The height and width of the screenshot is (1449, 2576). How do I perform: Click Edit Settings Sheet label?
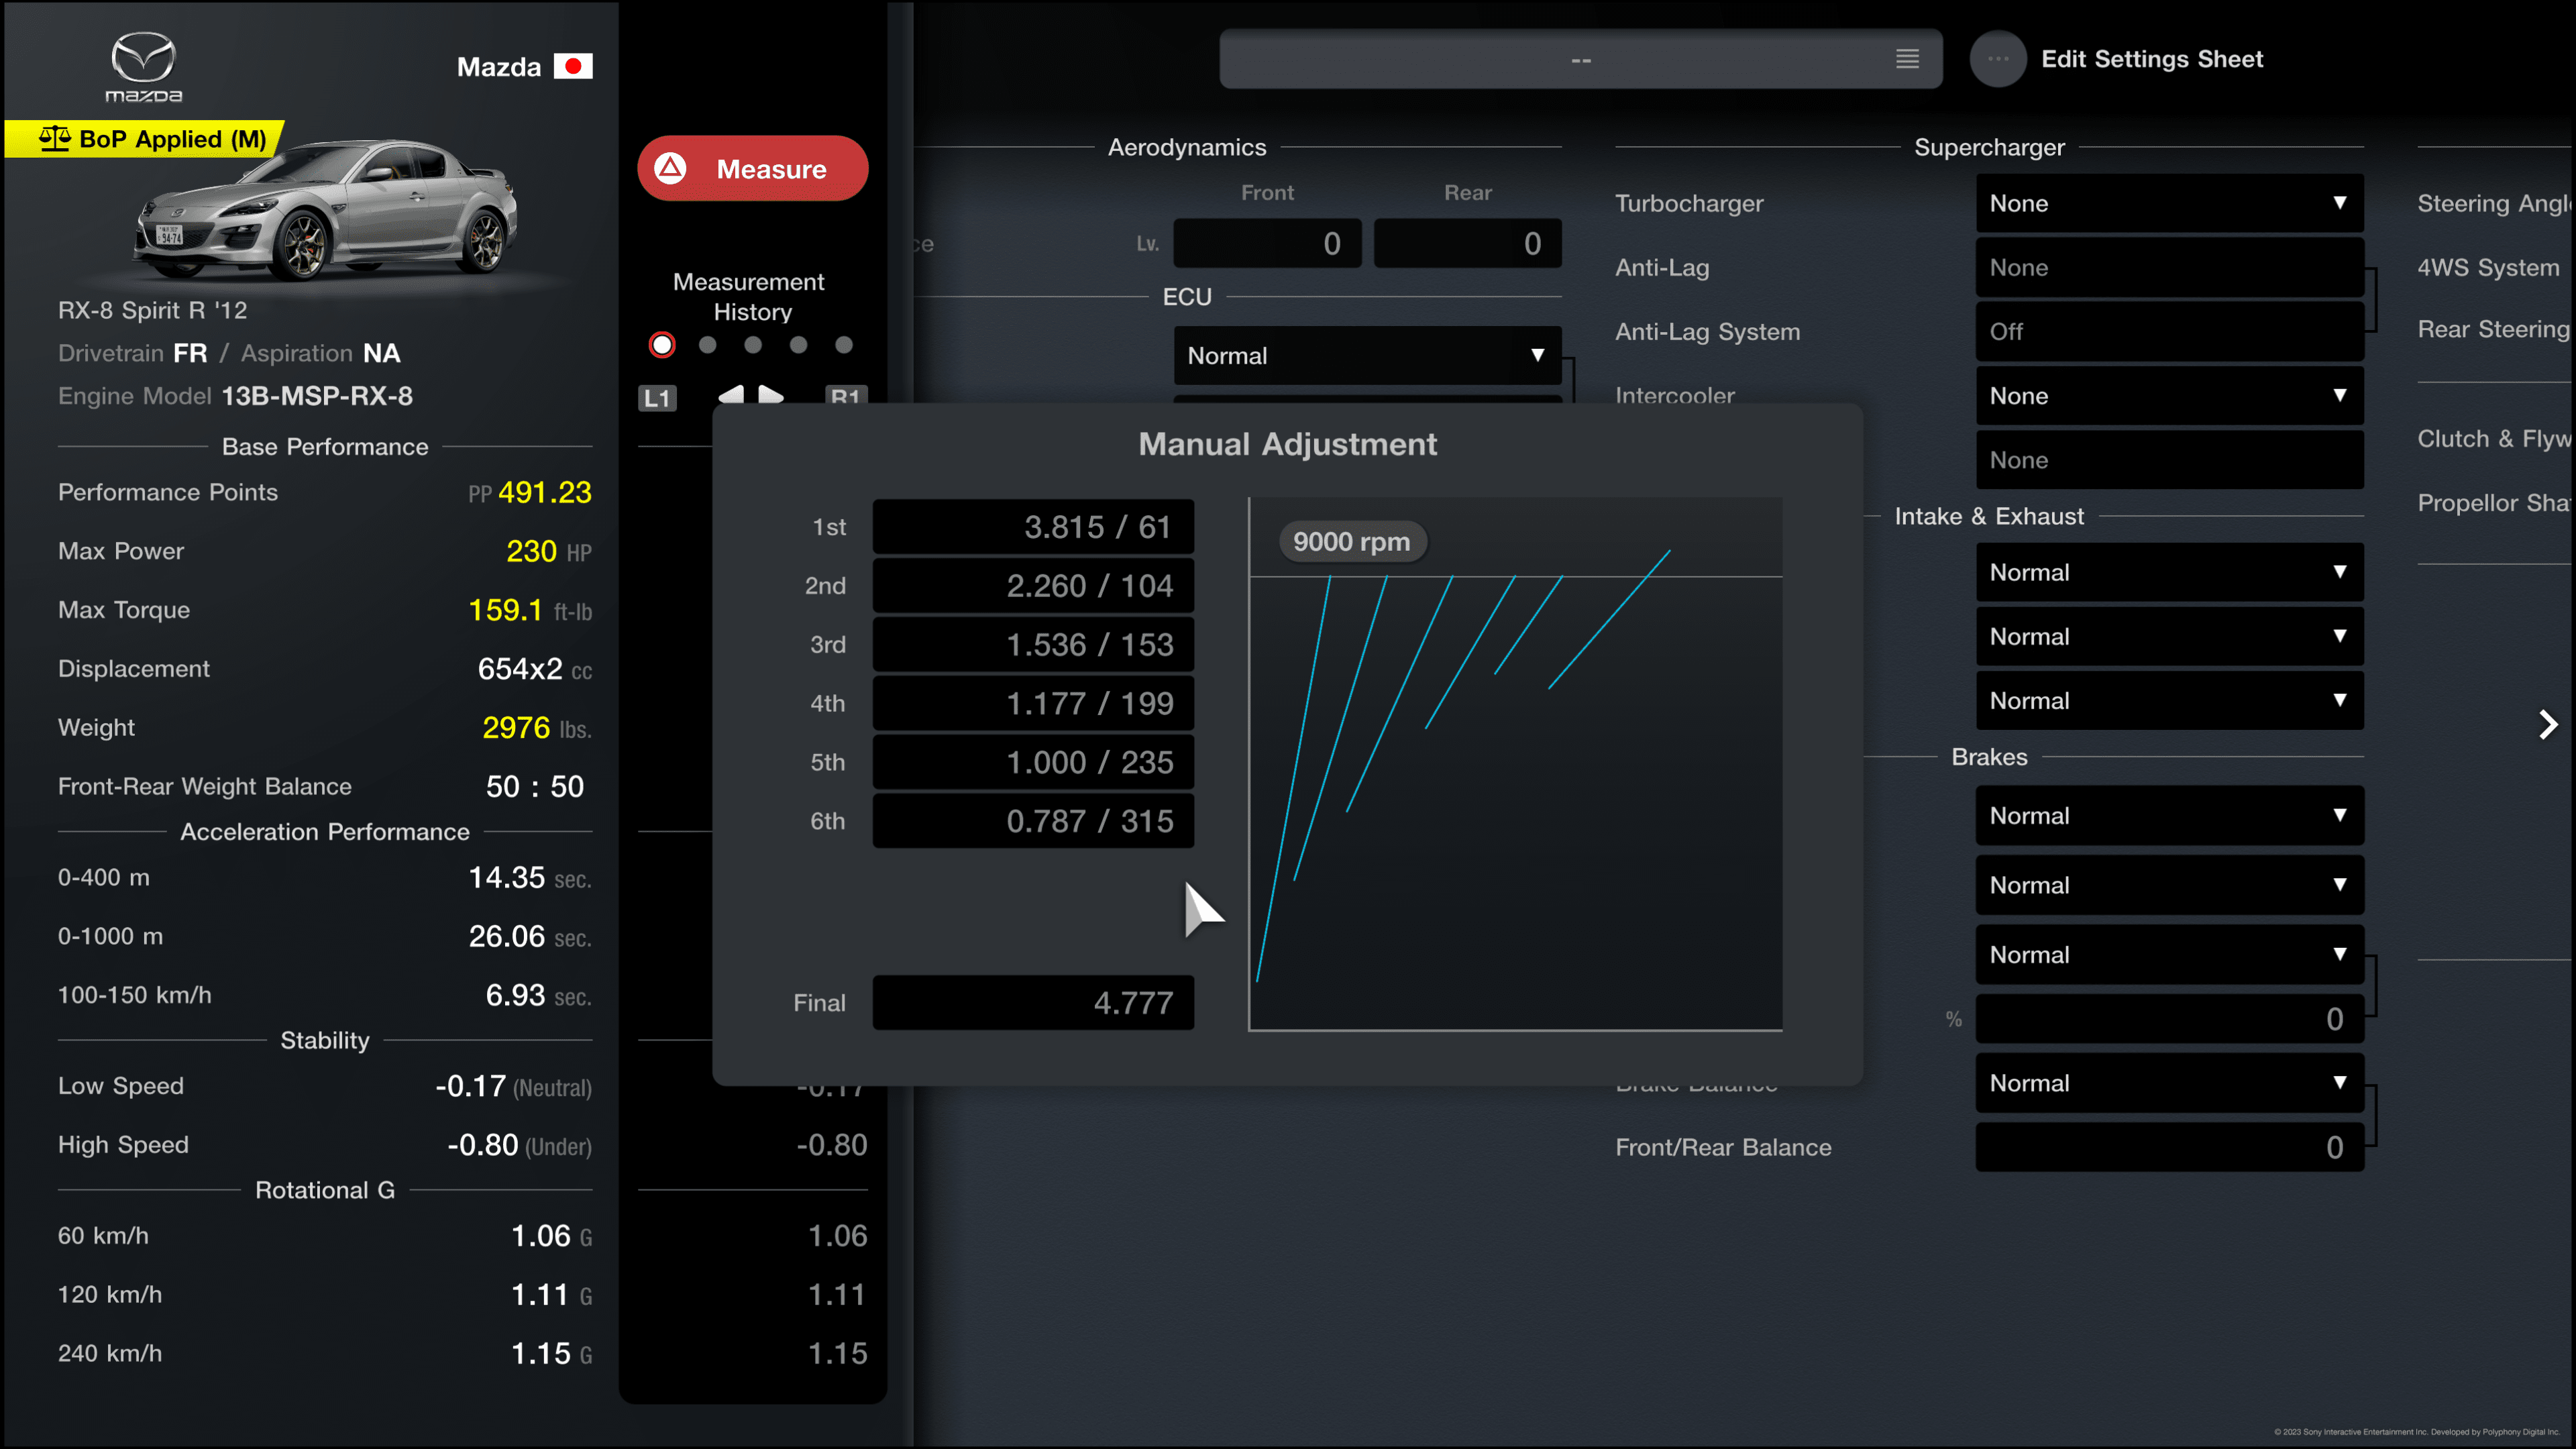(x=2151, y=59)
